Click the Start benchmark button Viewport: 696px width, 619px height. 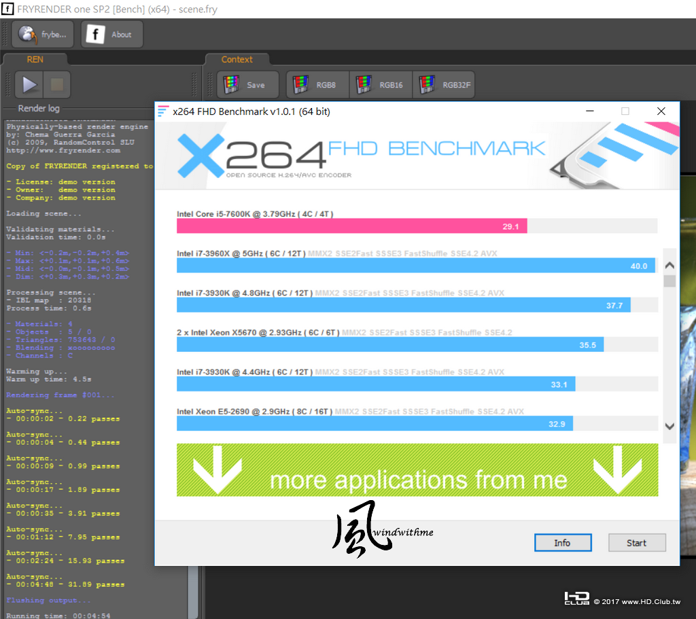coord(636,543)
